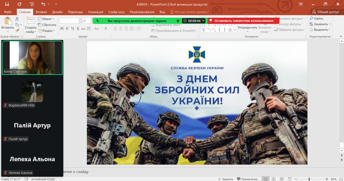Screen dimensions: 344x181
Task: Click the zoom slider handle
Action: click(x=309, y=179)
